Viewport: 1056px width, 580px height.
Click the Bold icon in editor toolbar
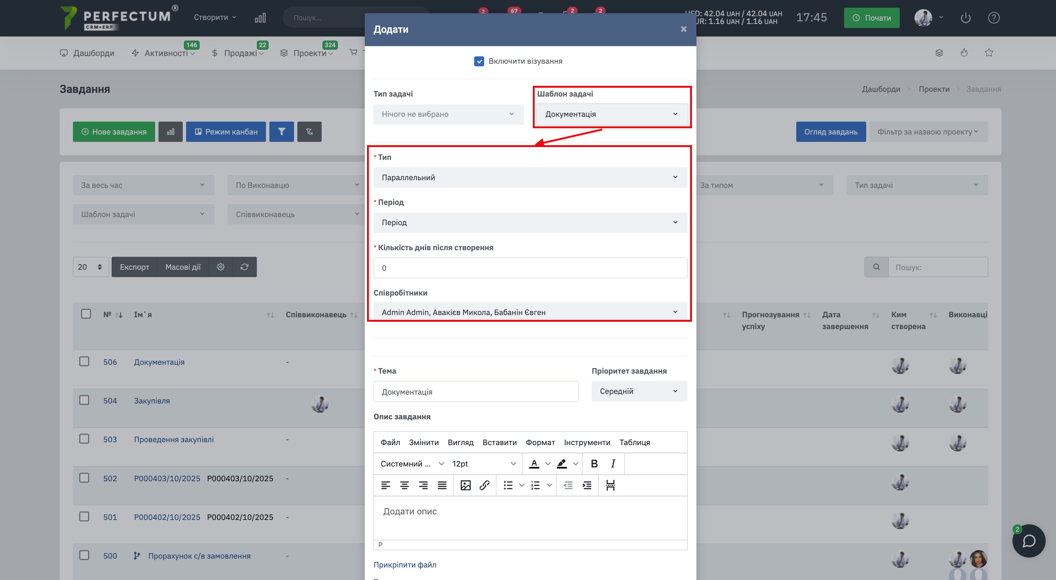(x=594, y=464)
